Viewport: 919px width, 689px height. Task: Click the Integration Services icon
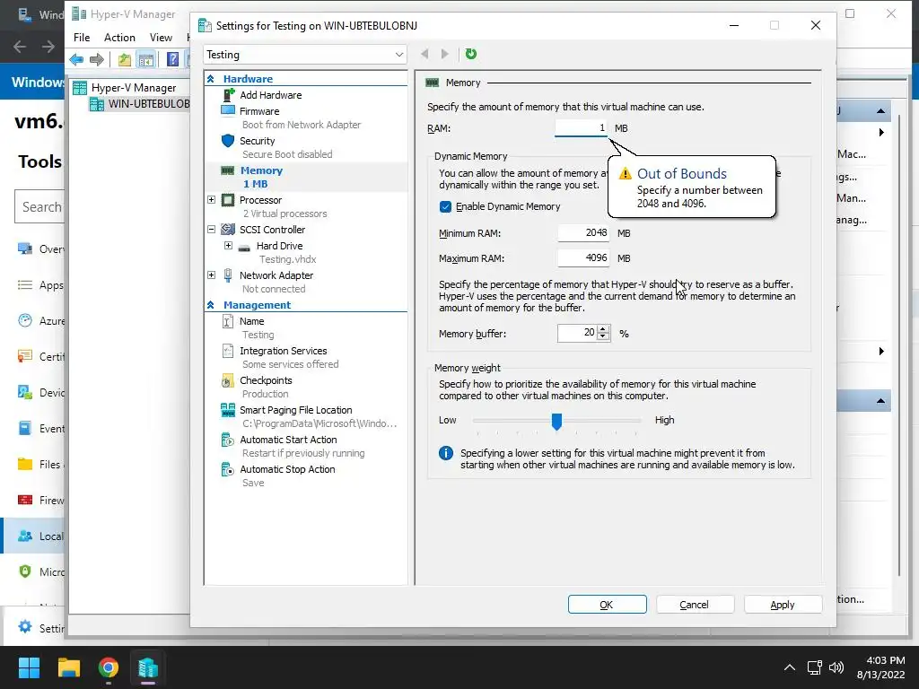coord(228,351)
